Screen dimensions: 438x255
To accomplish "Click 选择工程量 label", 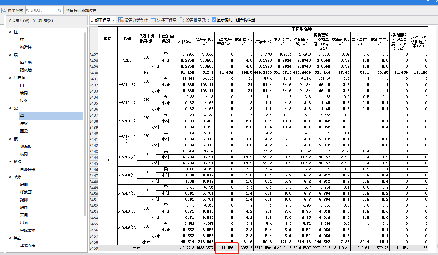I will click(x=167, y=20).
